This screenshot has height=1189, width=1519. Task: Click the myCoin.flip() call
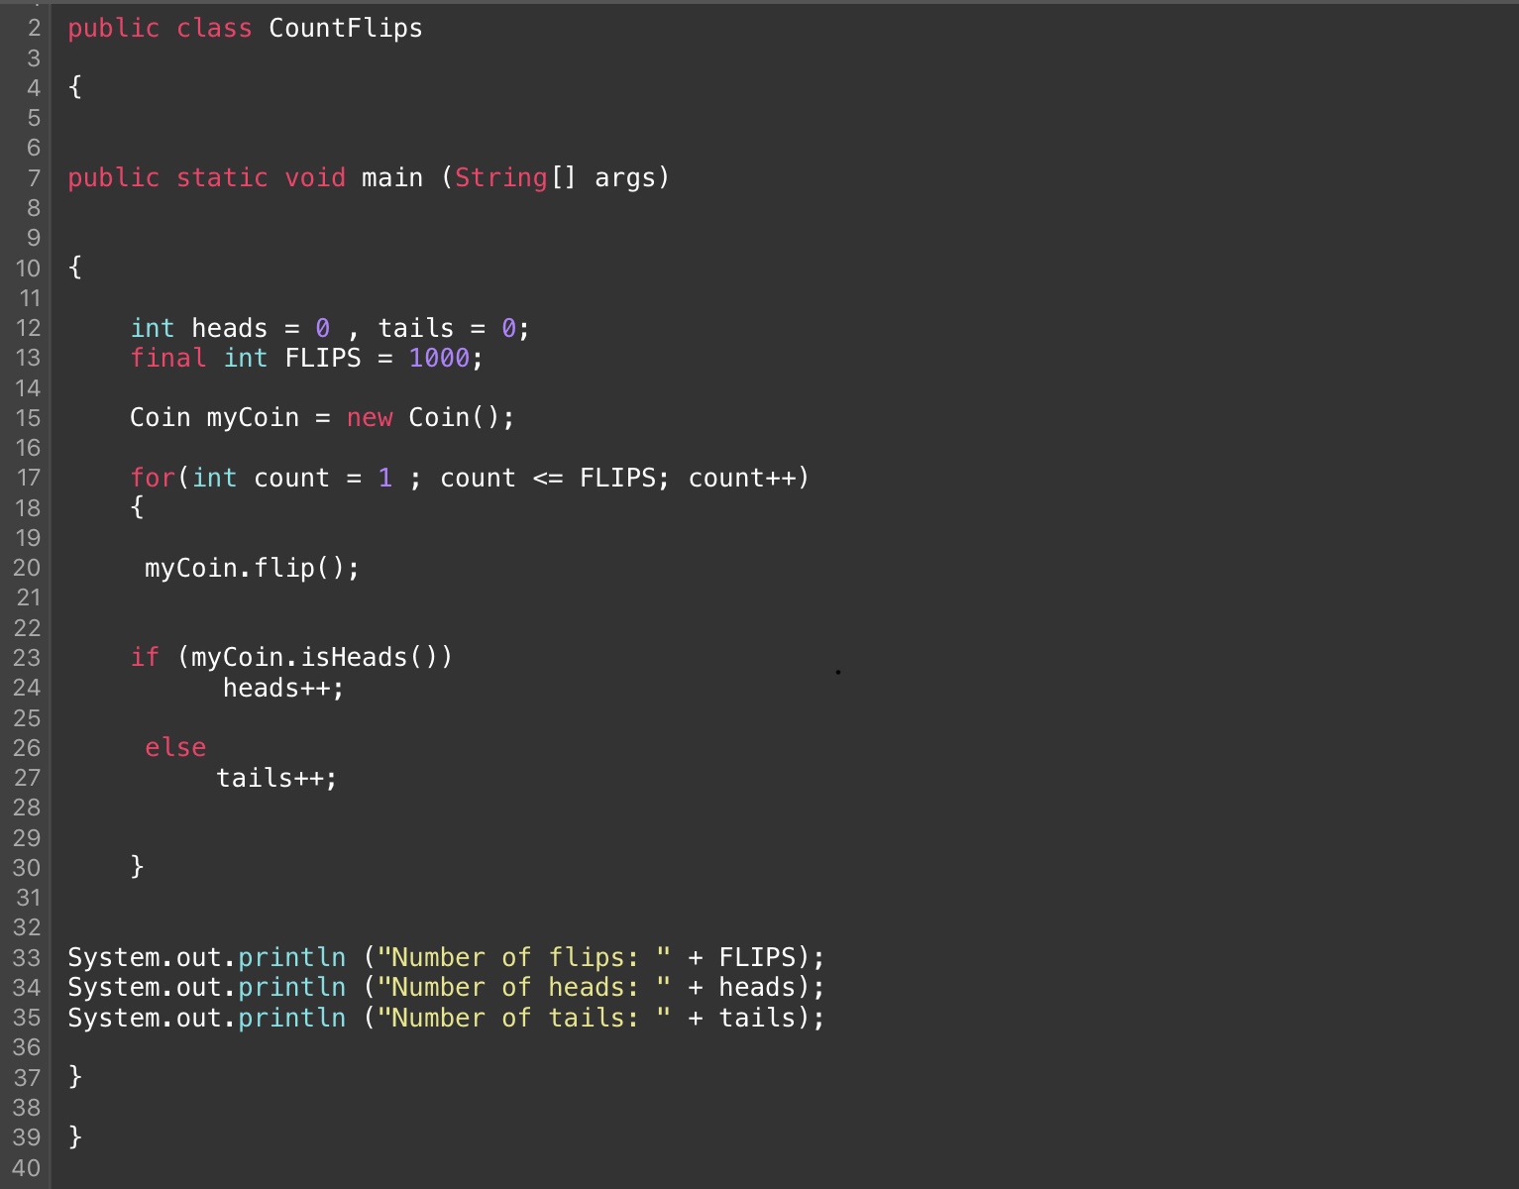click(252, 568)
